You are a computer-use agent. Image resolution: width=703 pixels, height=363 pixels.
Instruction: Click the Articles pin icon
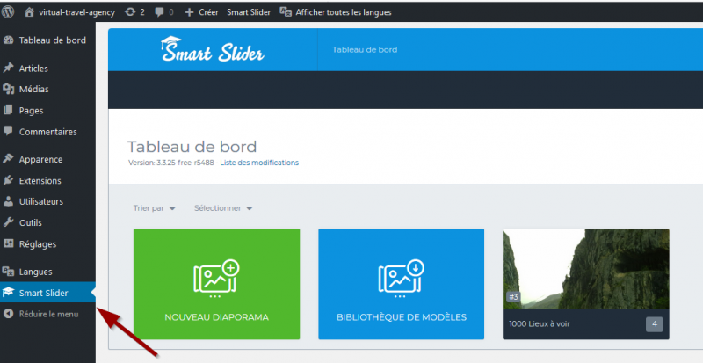click(9, 68)
